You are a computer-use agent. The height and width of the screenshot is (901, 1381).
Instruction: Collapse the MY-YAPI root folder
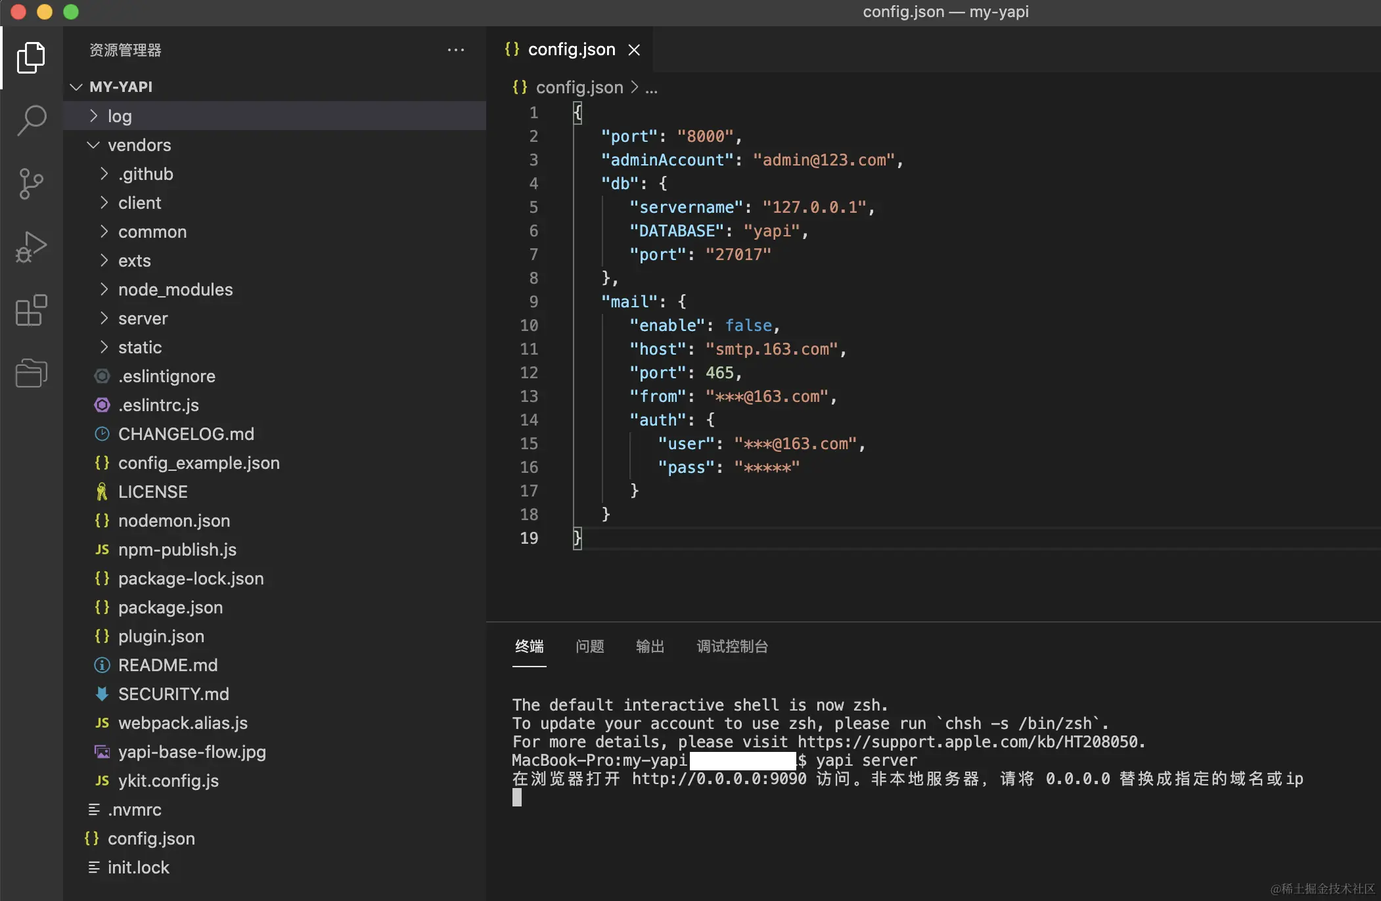(76, 87)
